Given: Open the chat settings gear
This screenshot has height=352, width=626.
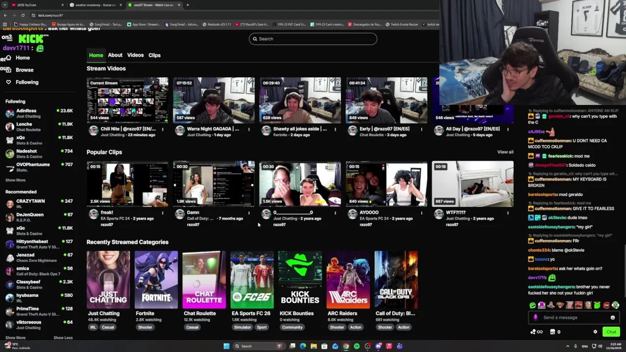Looking at the screenshot, I should (x=595, y=332).
